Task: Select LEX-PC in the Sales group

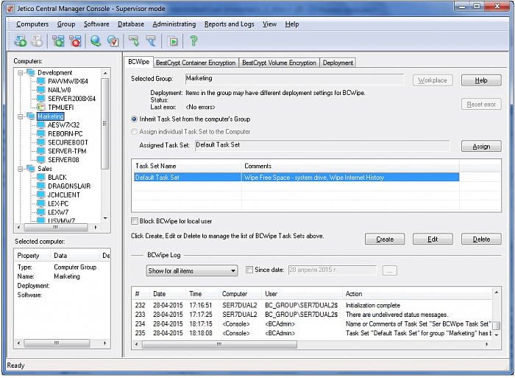Action: coord(58,203)
